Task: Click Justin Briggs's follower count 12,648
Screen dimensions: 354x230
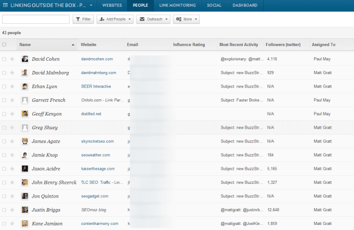Action: click(x=273, y=210)
